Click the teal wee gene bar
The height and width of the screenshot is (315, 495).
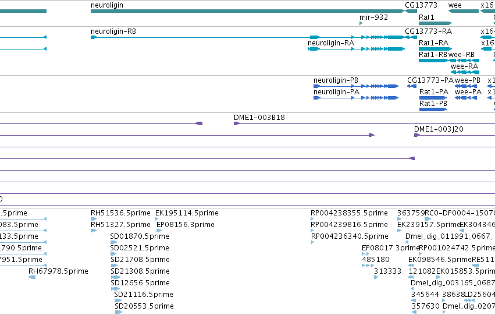[464, 11]
